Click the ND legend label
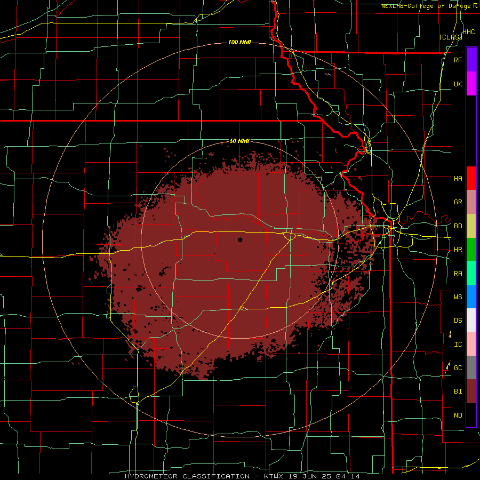Viewport: 480px width, 480px height. pyautogui.click(x=458, y=415)
